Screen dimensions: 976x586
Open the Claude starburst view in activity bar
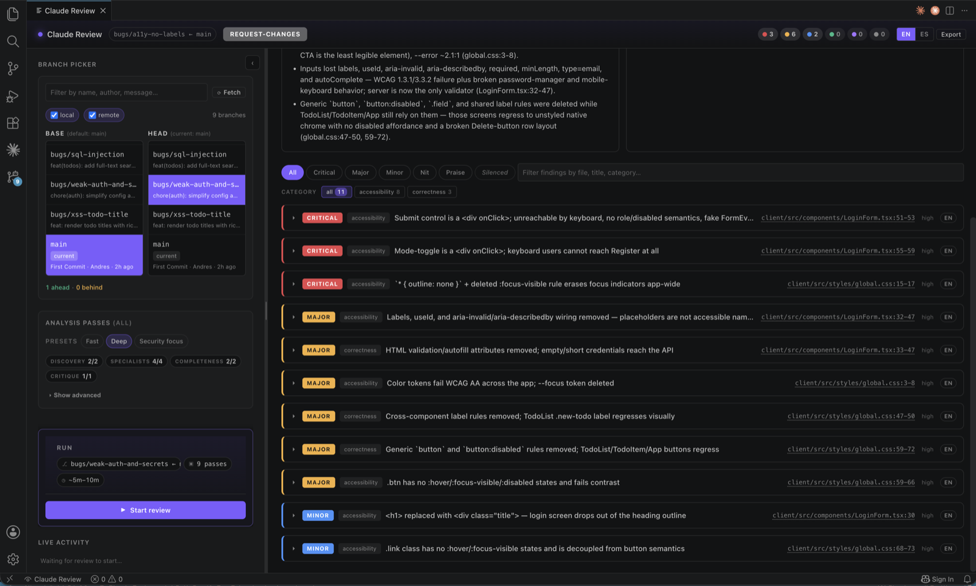[x=13, y=150]
